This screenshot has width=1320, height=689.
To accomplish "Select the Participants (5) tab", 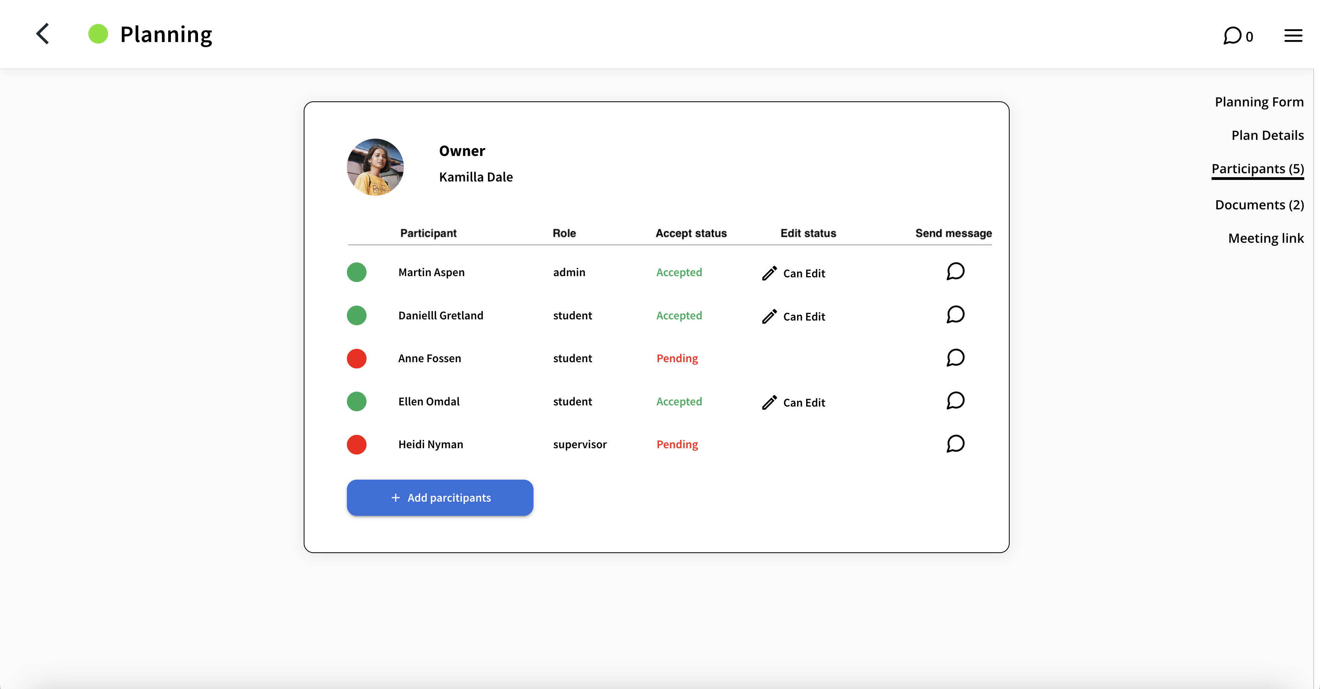I will [1257, 169].
